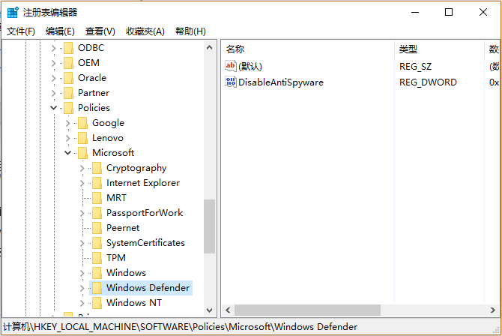
Task: Click the Lenovo folder icon
Action: (x=82, y=138)
